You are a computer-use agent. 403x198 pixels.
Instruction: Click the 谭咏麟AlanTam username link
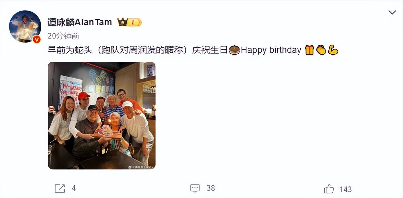[x=79, y=22]
